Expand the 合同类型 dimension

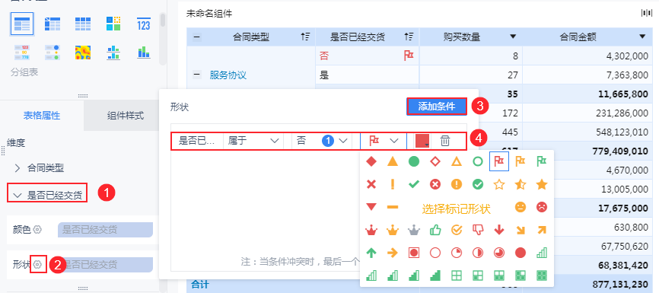18,168
